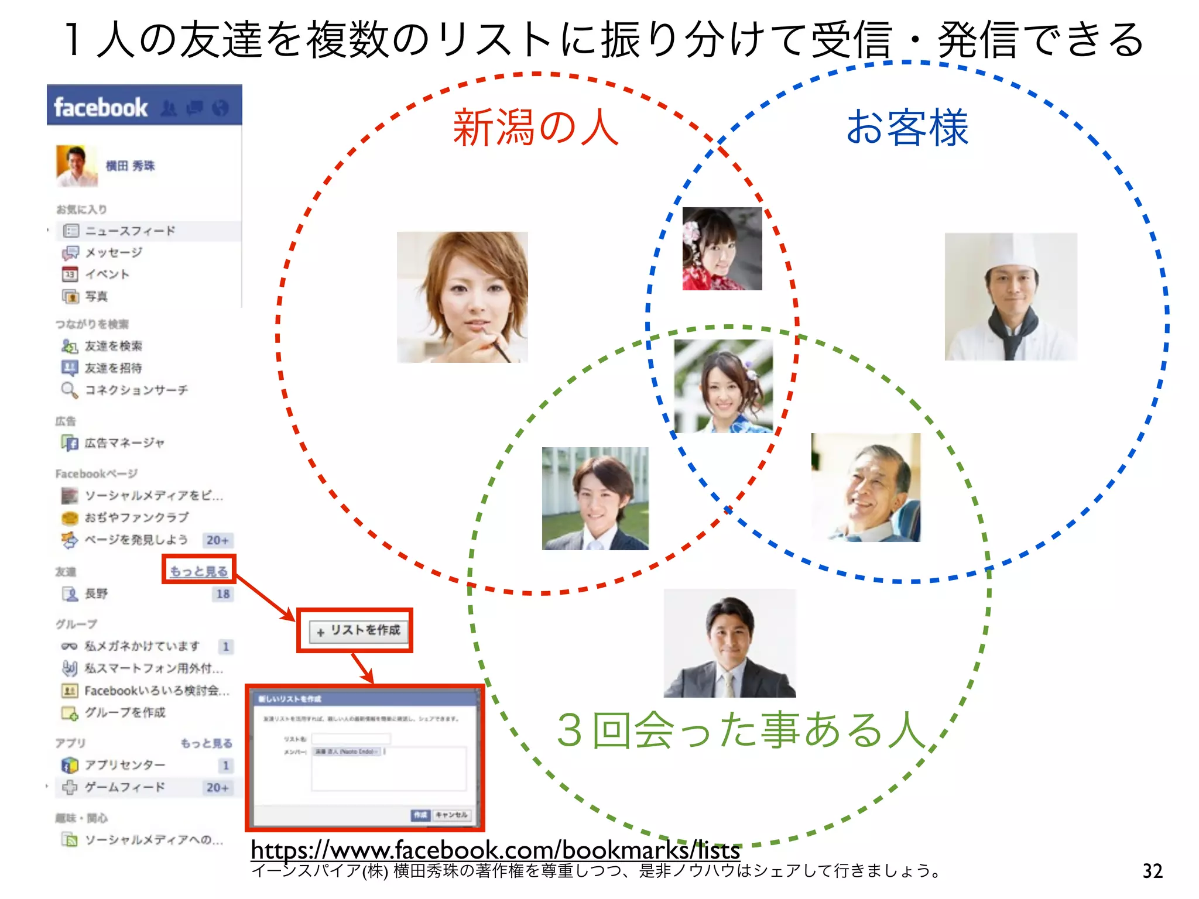The height and width of the screenshot is (899, 1199).
Task: Open アプリセンター entry
Action: 125,766
